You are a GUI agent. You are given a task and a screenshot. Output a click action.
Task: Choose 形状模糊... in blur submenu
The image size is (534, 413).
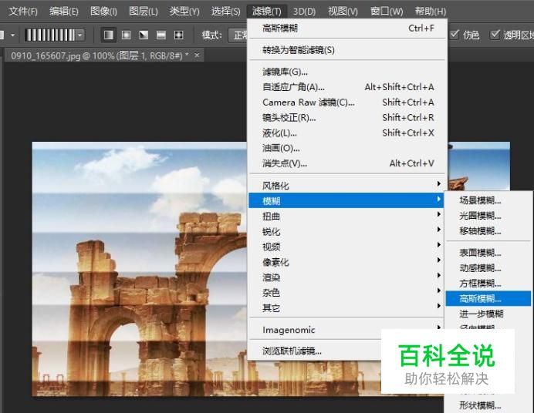click(488, 405)
